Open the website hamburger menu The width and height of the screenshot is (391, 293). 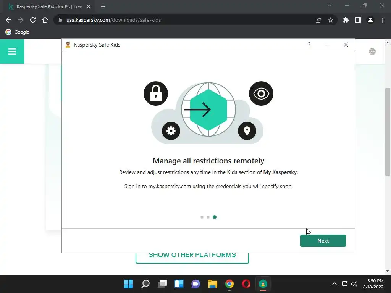[x=12, y=52]
